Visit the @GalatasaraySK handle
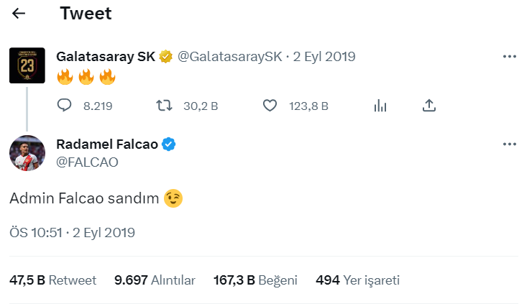This screenshot has height=304, width=532. 230,57
